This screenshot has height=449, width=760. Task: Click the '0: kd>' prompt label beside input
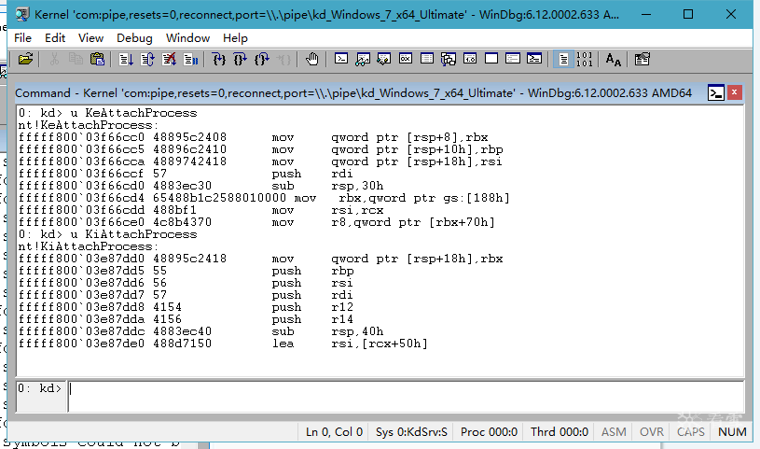pyautogui.click(x=40, y=388)
